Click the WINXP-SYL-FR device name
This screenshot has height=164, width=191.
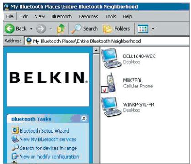tap(138, 105)
